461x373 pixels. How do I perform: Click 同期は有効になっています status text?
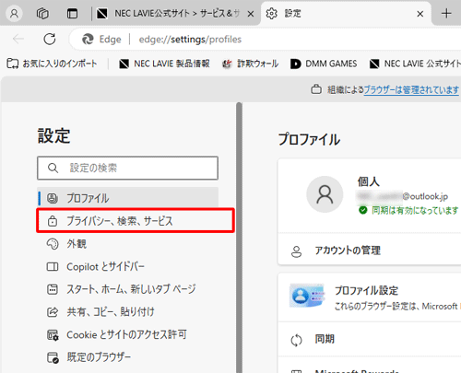click(x=415, y=211)
